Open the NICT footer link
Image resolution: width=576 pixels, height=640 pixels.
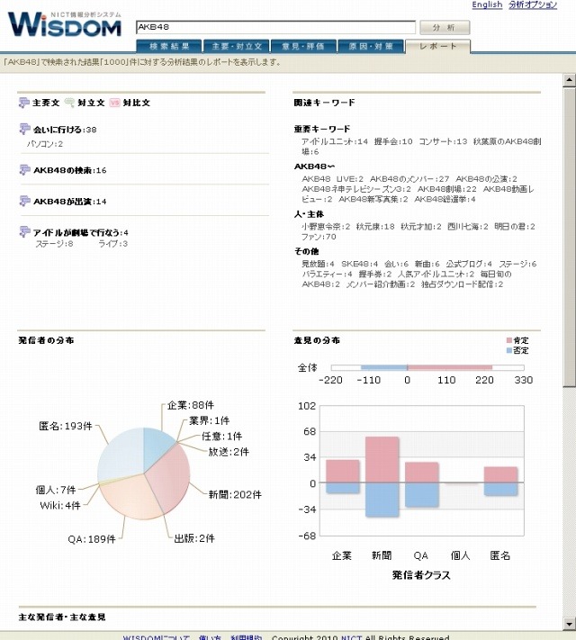tap(352, 637)
